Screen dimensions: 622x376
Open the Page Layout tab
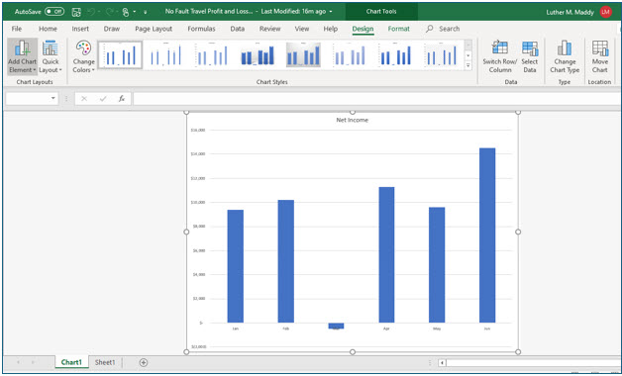pos(154,29)
